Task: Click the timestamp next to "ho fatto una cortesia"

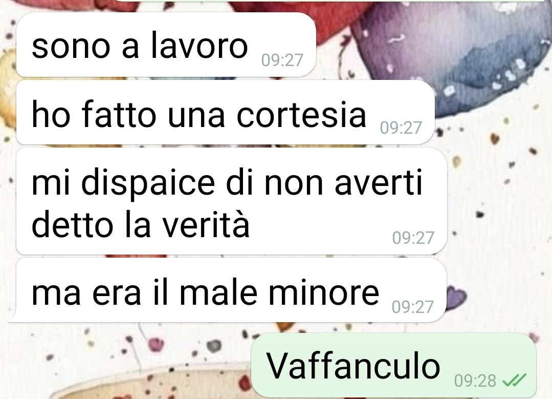Action: (401, 128)
